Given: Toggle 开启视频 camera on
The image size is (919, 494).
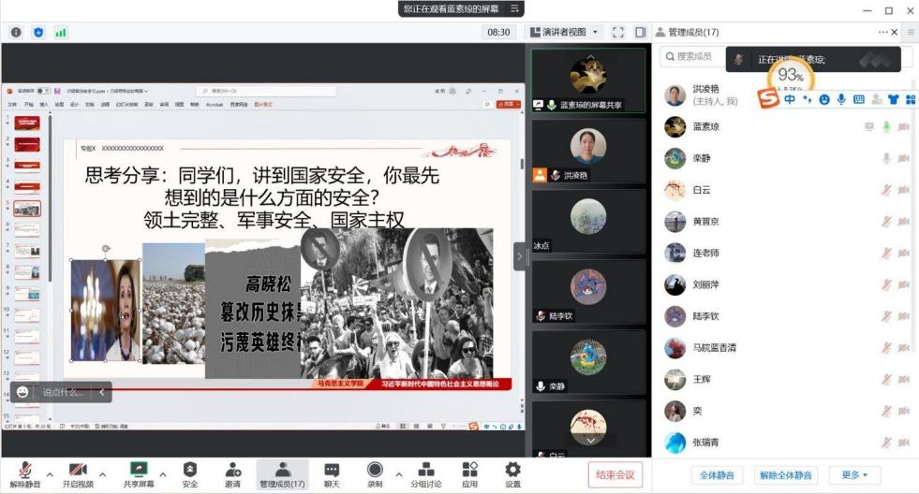Looking at the screenshot, I should [x=78, y=474].
